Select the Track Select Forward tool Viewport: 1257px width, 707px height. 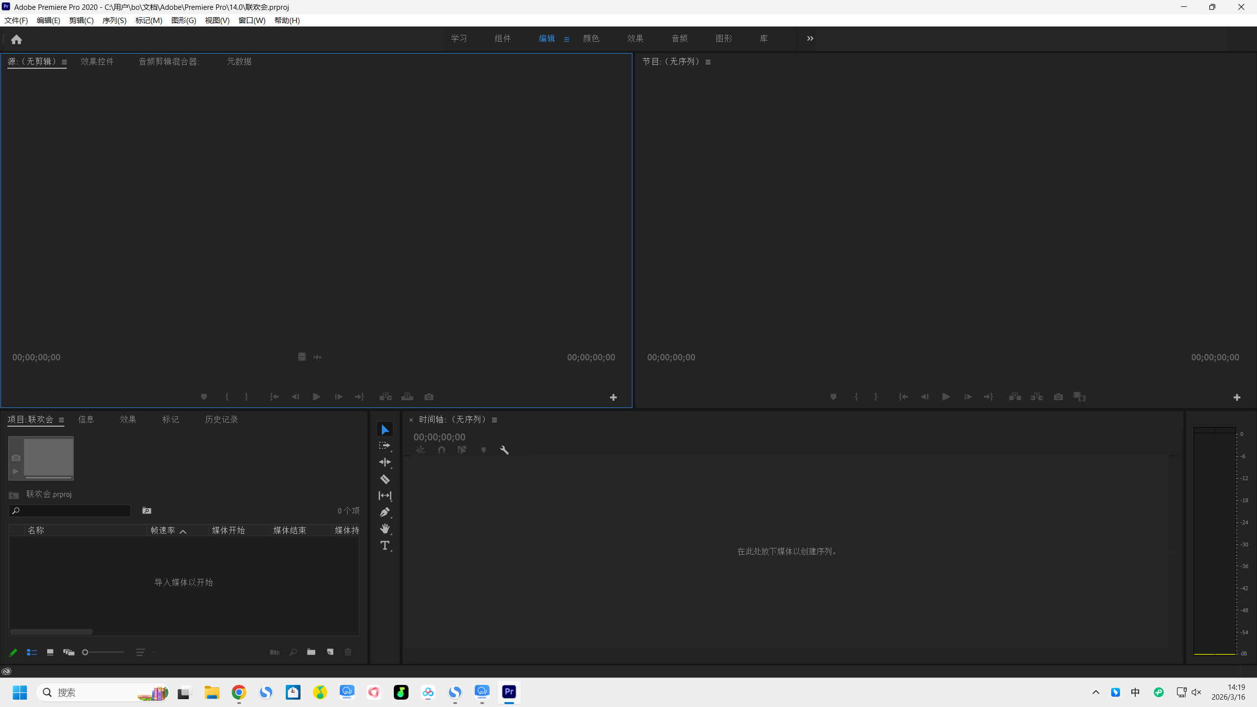pyautogui.click(x=384, y=446)
